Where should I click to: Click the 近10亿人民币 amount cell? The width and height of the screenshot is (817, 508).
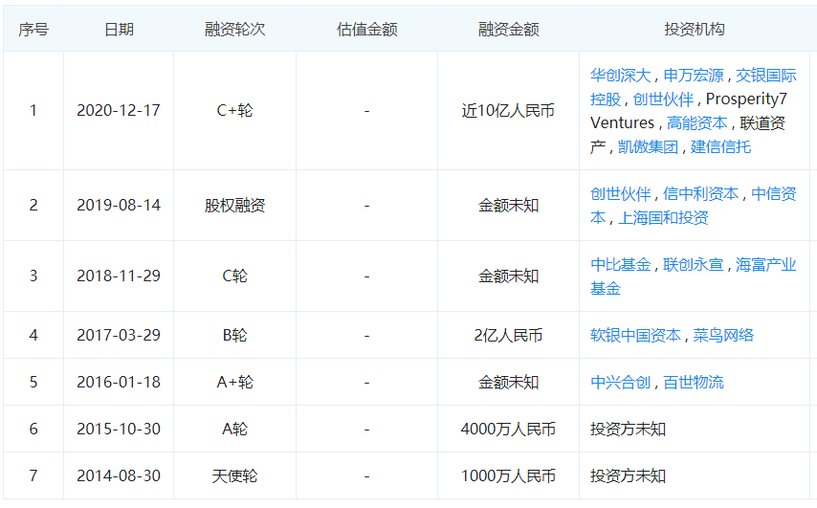(509, 110)
